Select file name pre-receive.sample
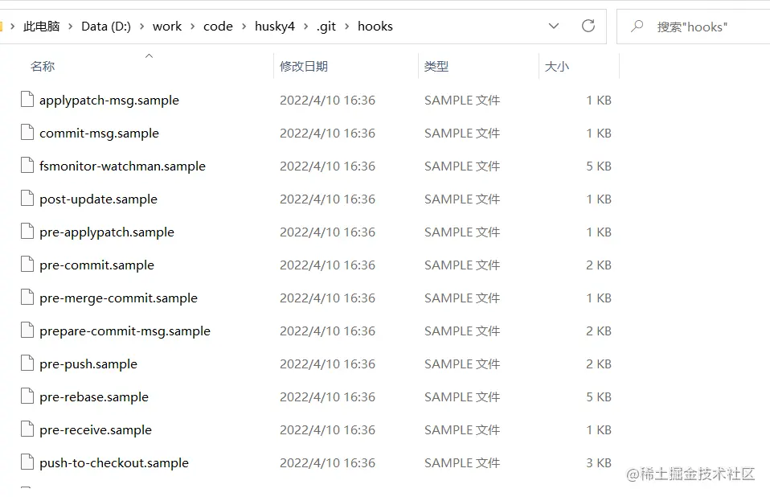The width and height of the screenshot is (770, 497). pyautogui.click(x=96, y=430)
